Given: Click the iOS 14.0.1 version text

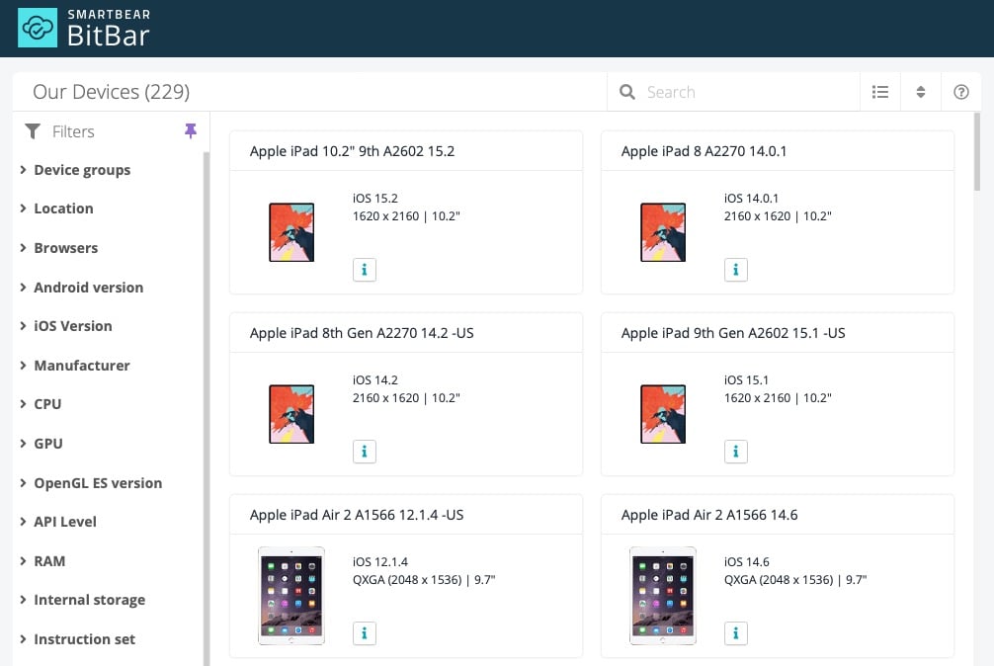Looking at the screenshot, I should point(751,199).
